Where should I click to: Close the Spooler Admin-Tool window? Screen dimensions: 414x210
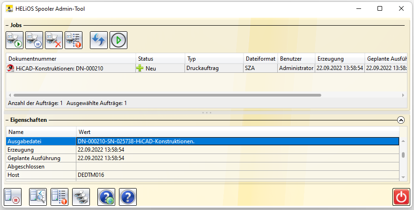point(401,9)
